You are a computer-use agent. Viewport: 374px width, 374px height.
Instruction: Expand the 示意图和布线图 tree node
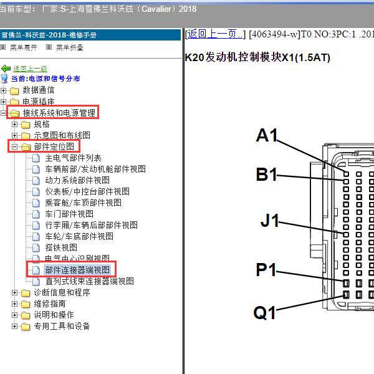pos(14,135)
